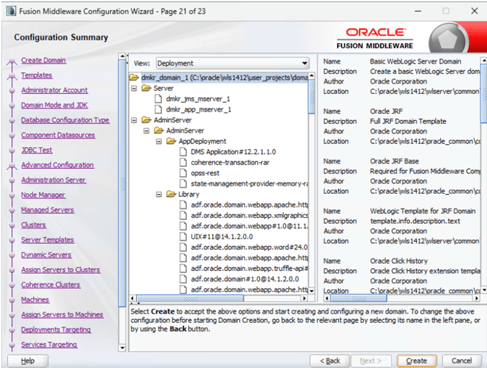Click the Create button
Screen dimensions: 487x368
point(417,361)
